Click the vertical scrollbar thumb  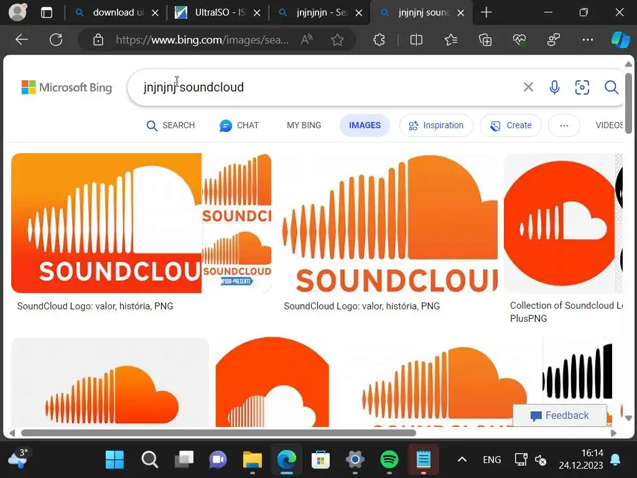point(628,103)
